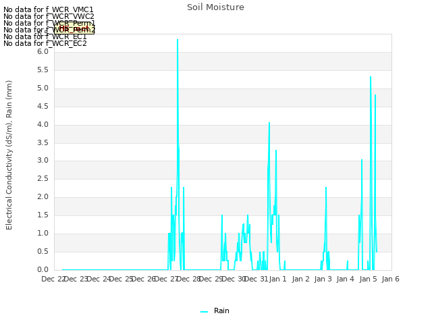Select the 'No data for f_WCR_VMC1' message
This screenshot has height=324, width=432.
point(49,9)
